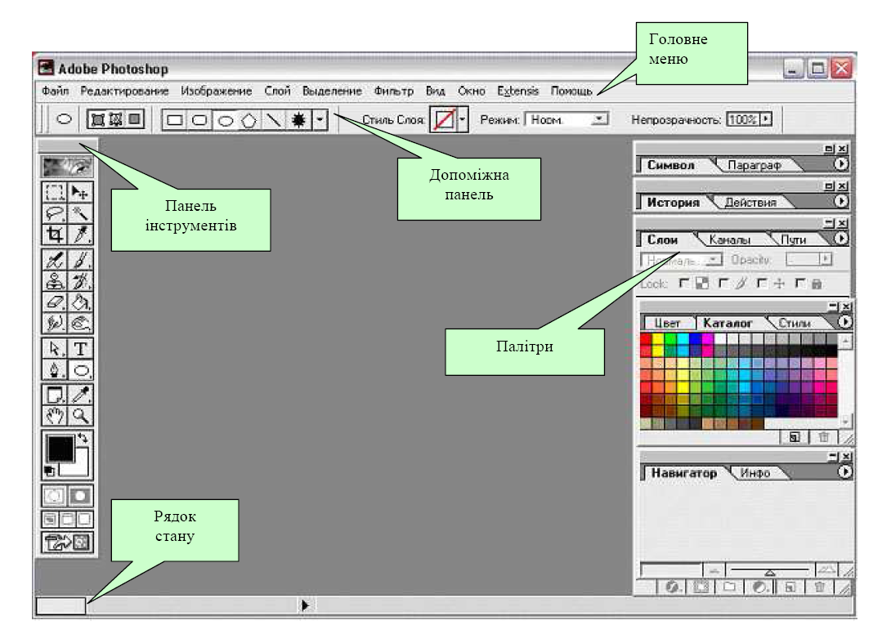This screenshot has width=873, height=630.
Task: Select the Magic Wand tool
Action: pyautogui.click(x=80, y=213)
